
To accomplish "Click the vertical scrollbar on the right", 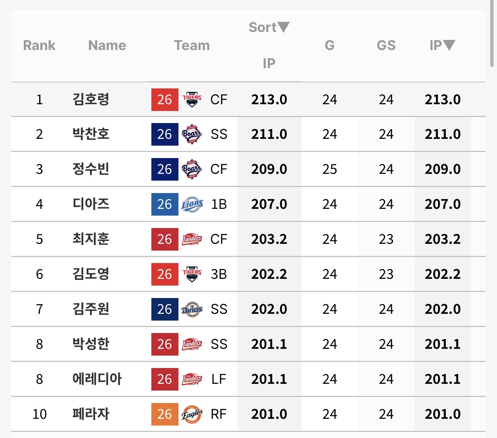I will click(x=492, y=34).
